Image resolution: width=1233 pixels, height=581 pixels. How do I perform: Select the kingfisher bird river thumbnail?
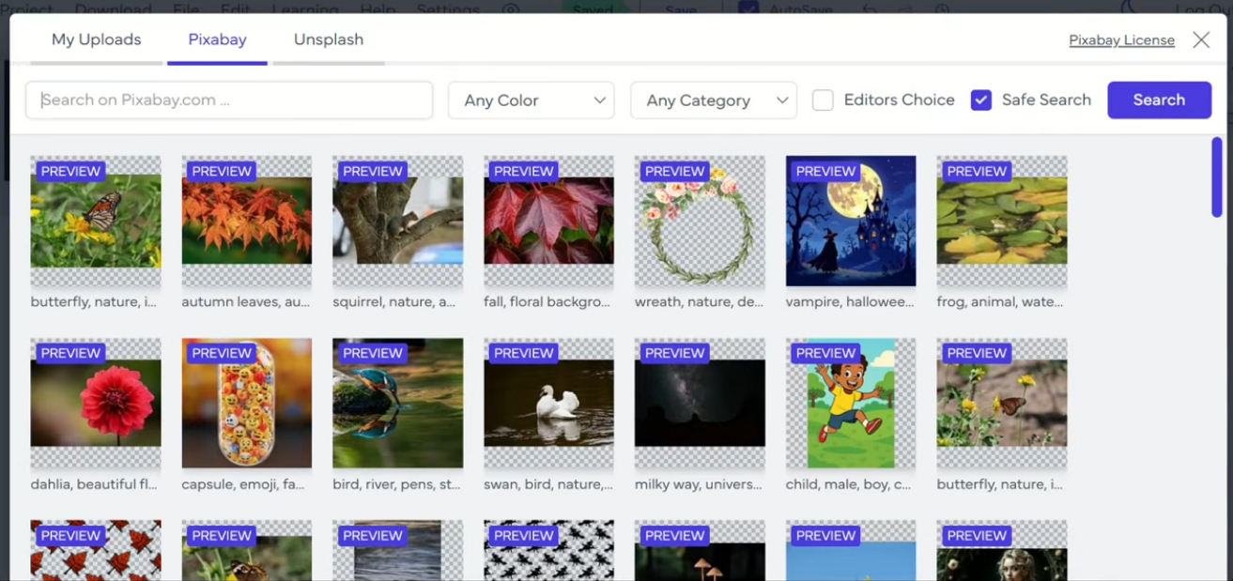point(397,403)
